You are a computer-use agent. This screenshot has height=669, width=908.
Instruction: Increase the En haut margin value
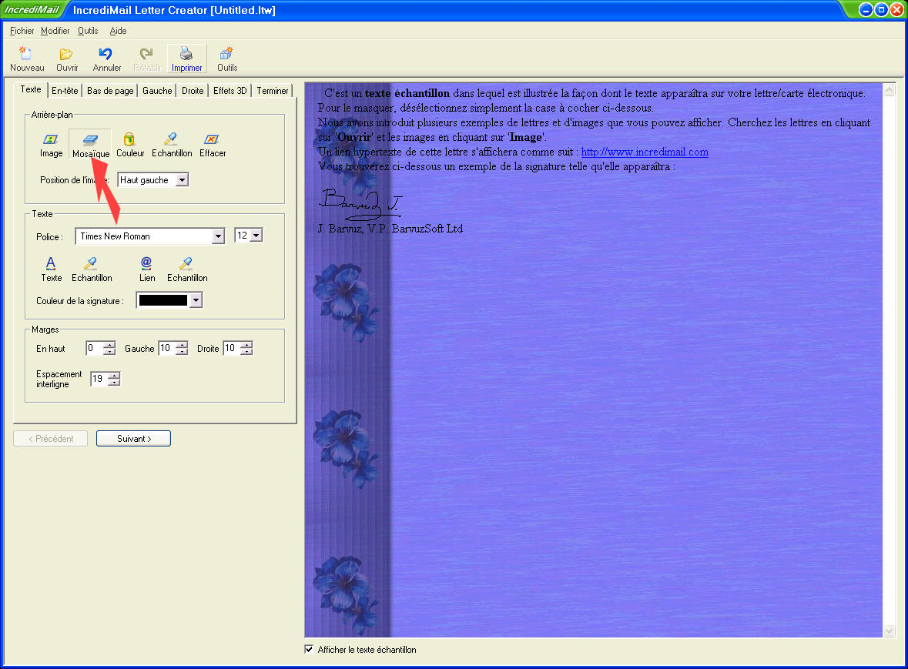click(109, 345)
